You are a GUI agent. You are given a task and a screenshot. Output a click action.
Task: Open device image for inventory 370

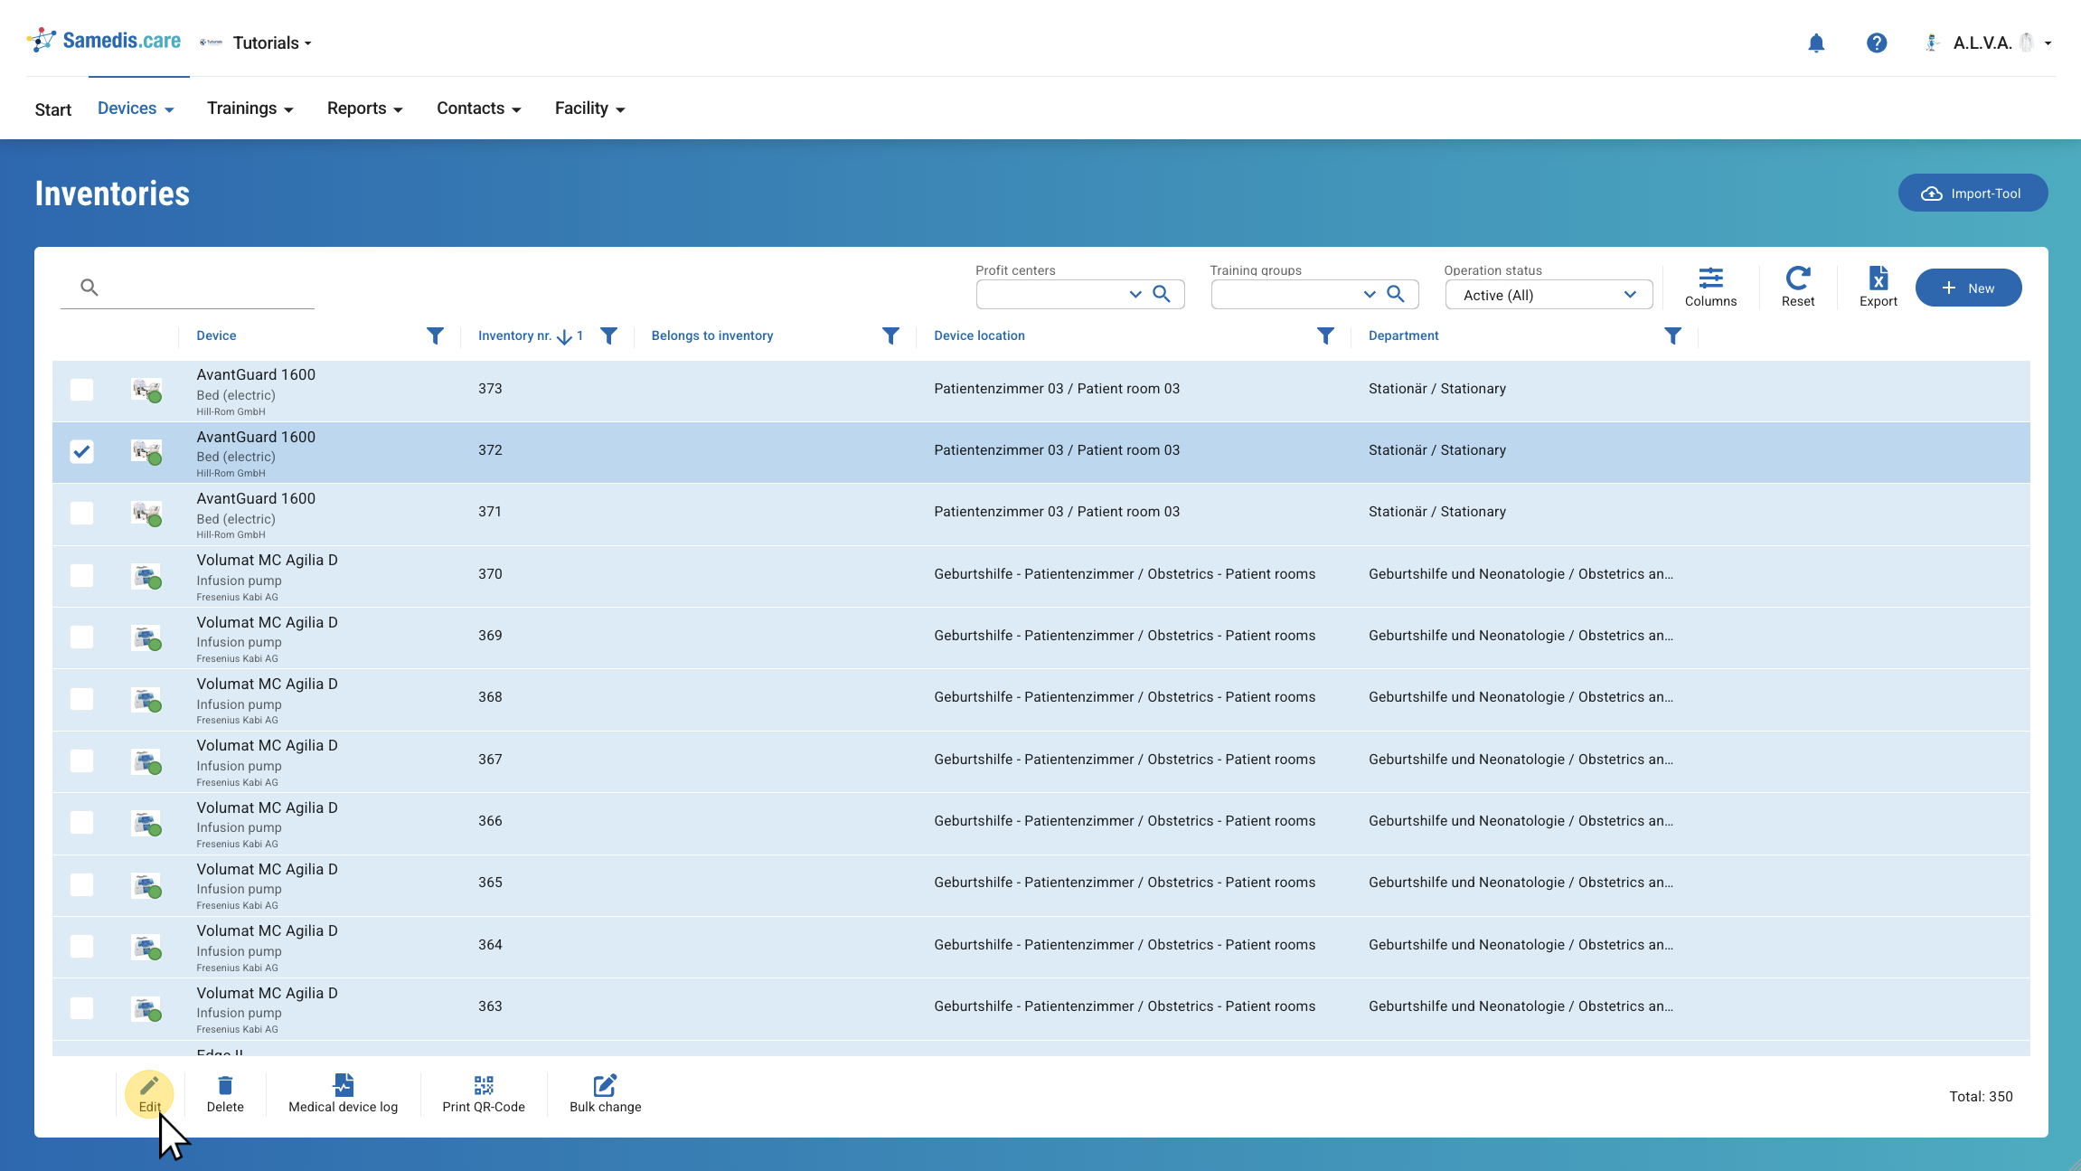point(146,575)
